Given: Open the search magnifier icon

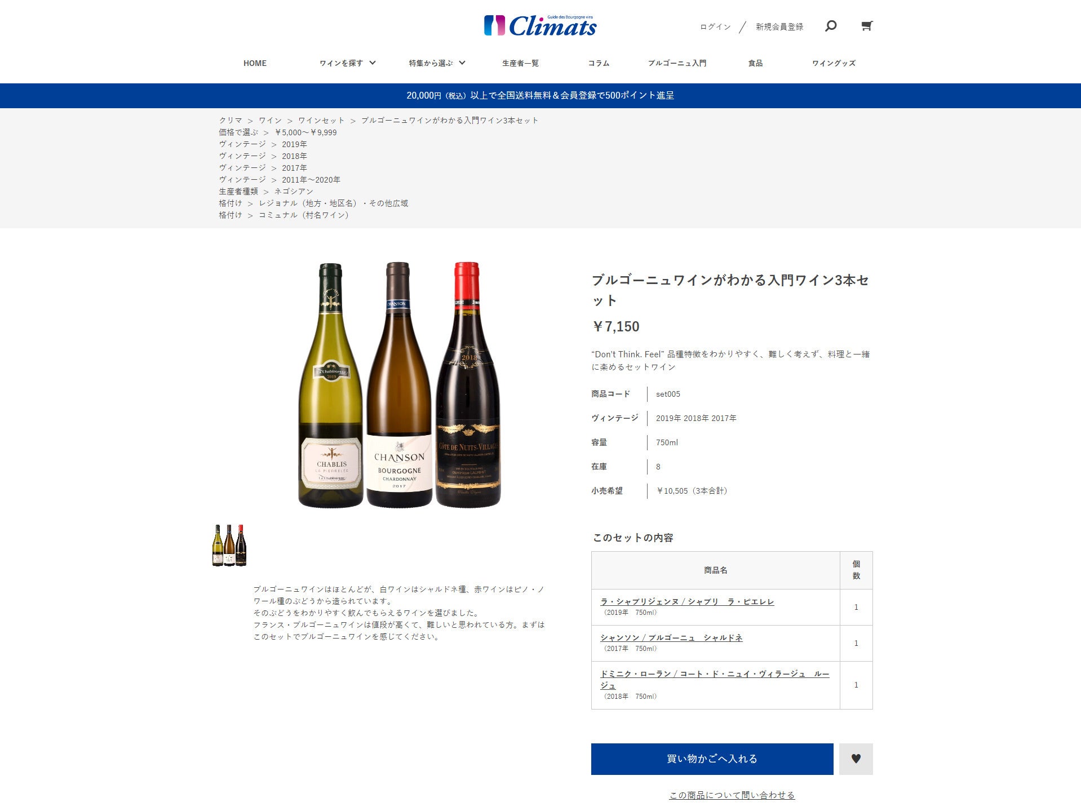Looking at the screenshot, I should coord(830,26).
